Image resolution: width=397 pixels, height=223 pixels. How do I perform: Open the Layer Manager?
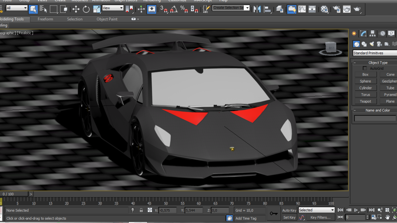tap(279, 9)
